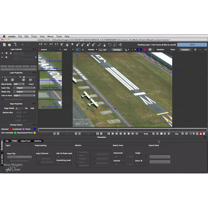Jump to the first frame of clip
This screenshot has width=208, height=208.
(109, 134)
